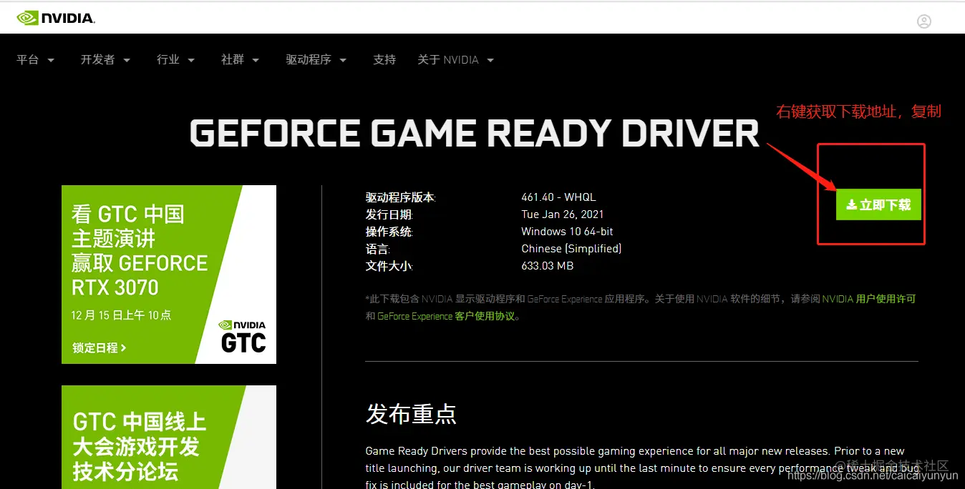The height and width of the screenshot is (489, 965).
Task: Click the 发布重点 section heading
Action: coord(411,413)
